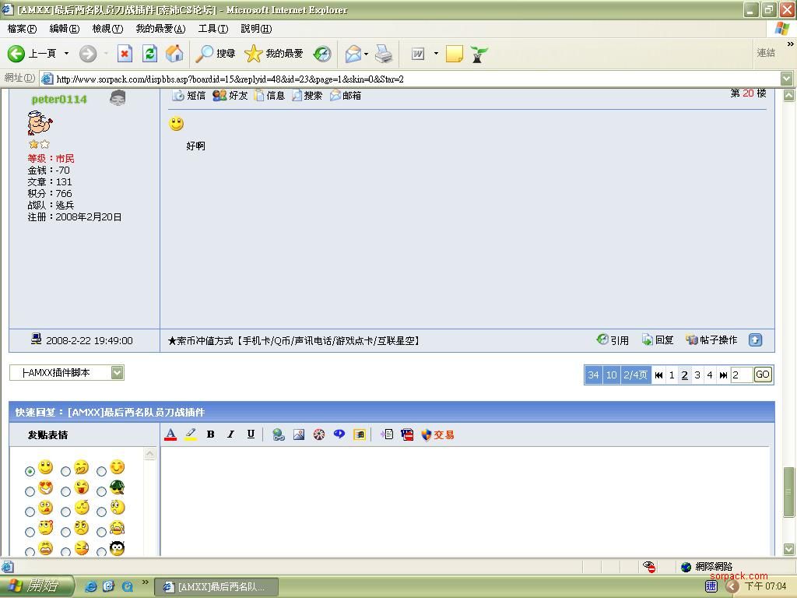Select the heart-eyes emoticon radio button

(x=30, y=491)
